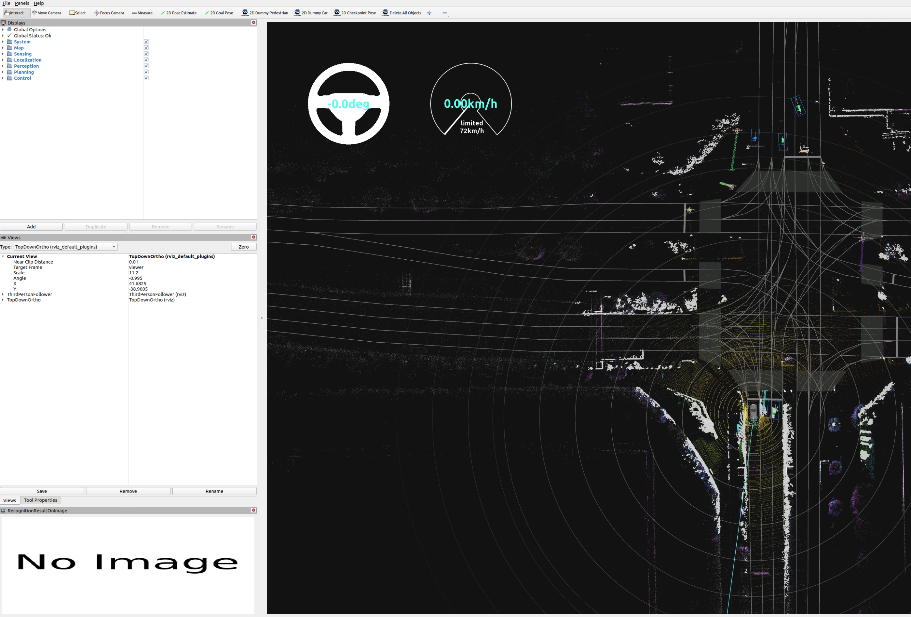Disable the Planning display checkbox

146,72
